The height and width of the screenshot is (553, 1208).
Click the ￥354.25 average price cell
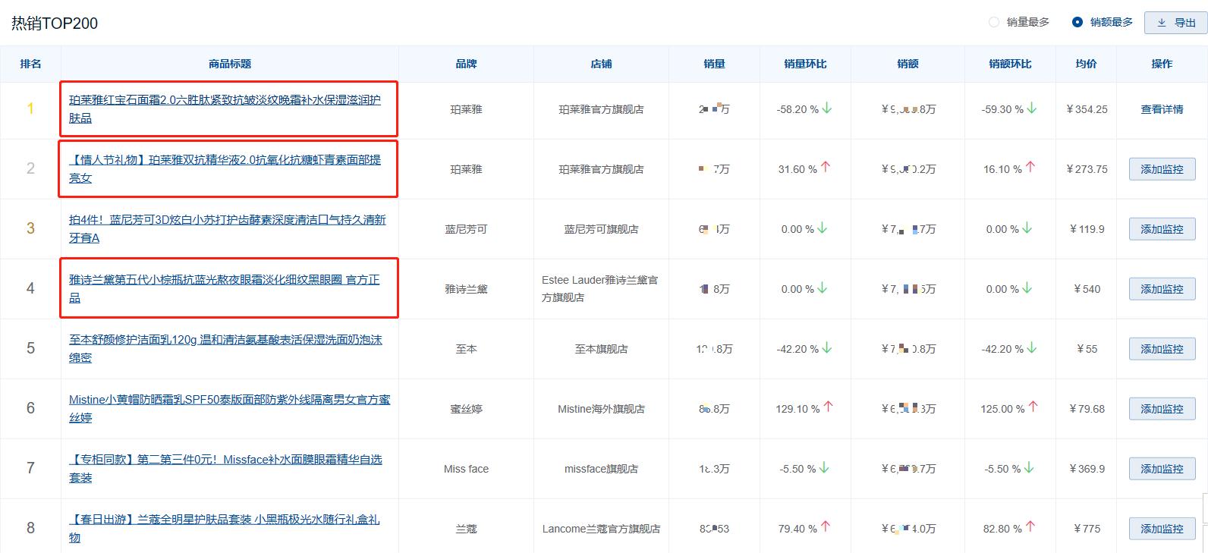click(1087, 109)
